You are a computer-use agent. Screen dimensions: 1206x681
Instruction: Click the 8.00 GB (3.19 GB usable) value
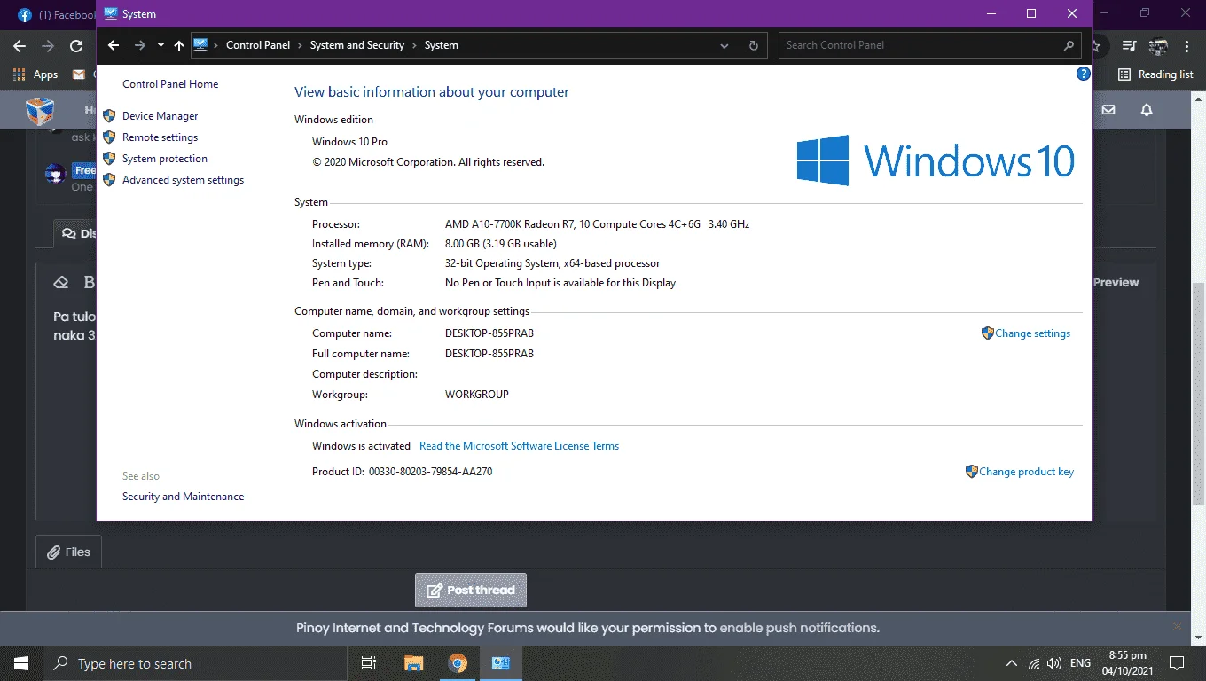tap(501, 244)
